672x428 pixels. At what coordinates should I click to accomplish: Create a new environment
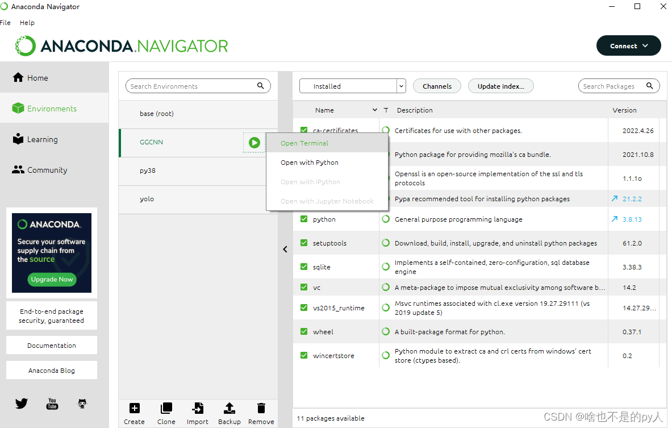[134, 413]
